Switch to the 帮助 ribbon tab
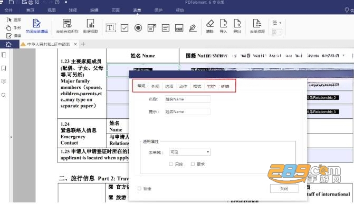Image resolution: width=354 pixels, height=204 pixels. tap(180, 11)
